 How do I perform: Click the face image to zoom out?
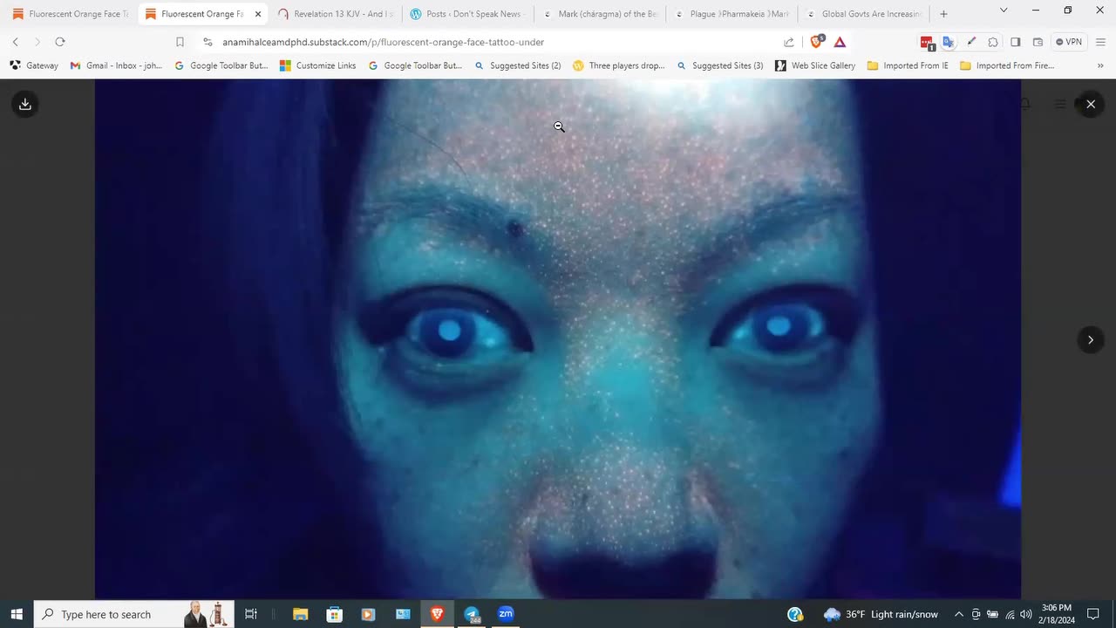pyautogui.click(x=558, y=338)
